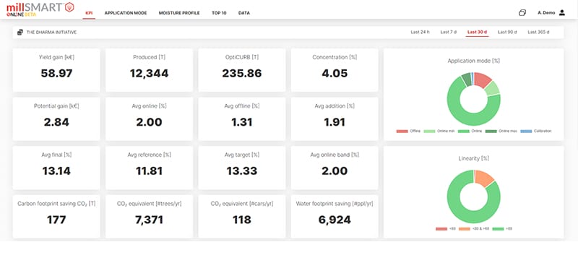Viewport: 578px width, 263px height.
Task: Open the Top 10 tab
Action: [219, 13]
